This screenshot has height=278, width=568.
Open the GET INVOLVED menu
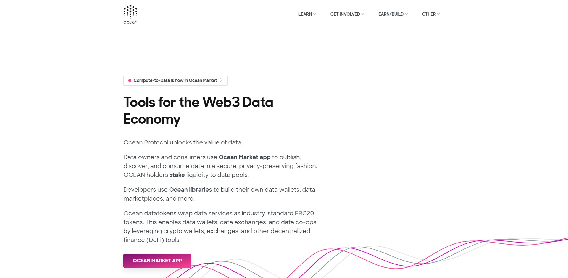[345, 14]
